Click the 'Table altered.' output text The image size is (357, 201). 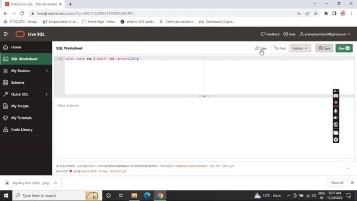(68, 106)
